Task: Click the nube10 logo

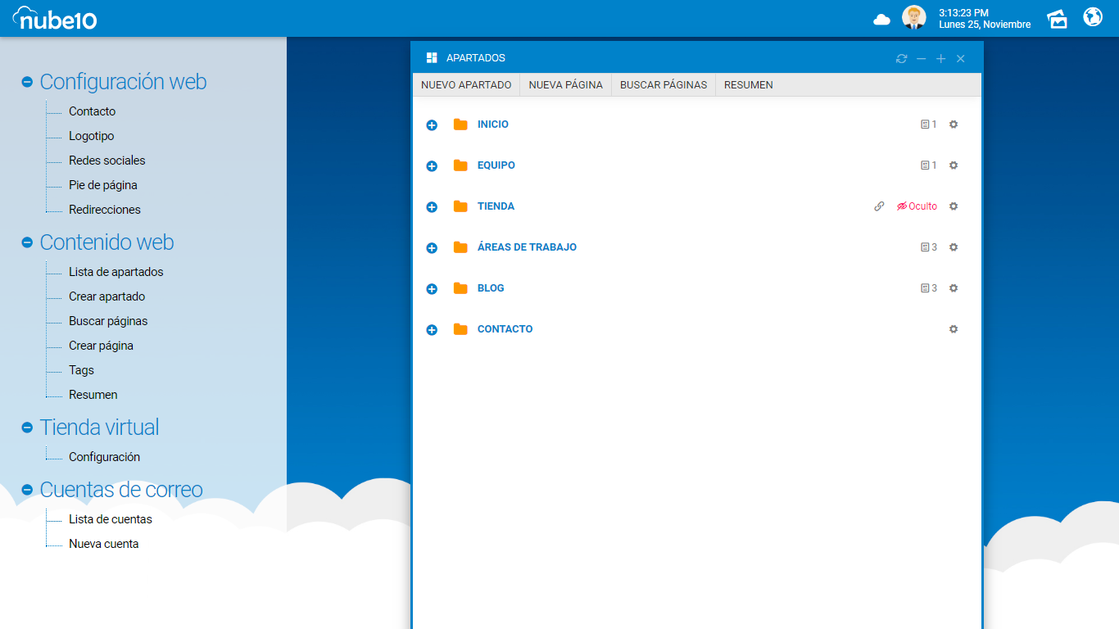Action: 55,18
